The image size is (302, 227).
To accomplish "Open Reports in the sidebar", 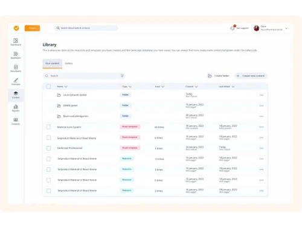I will pyautogui.click(x=16, y=108).
